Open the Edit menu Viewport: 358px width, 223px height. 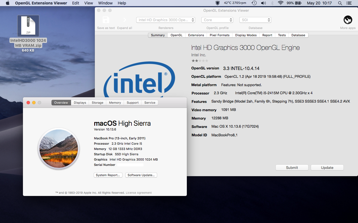tap(76, 3)
